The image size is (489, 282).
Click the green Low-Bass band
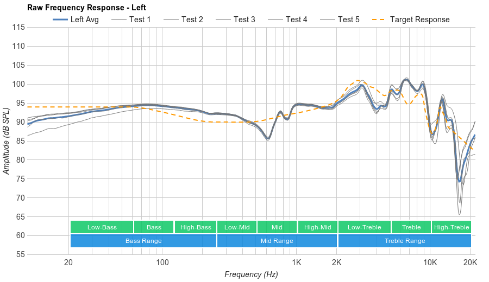[102, 227]
